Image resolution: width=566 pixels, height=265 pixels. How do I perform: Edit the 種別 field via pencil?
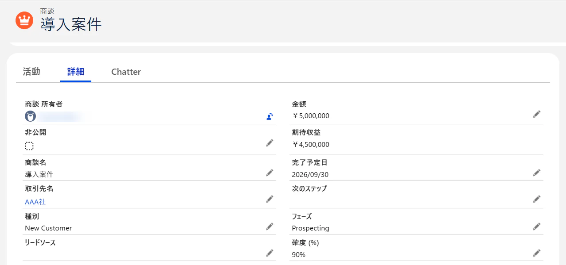pyautogui.click(x=269, y=227)
